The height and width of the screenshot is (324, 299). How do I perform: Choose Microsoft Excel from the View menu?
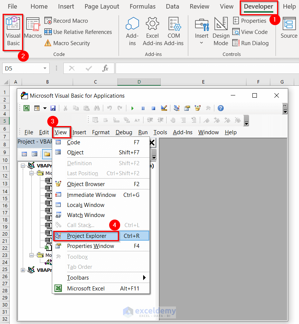[101, 289]
